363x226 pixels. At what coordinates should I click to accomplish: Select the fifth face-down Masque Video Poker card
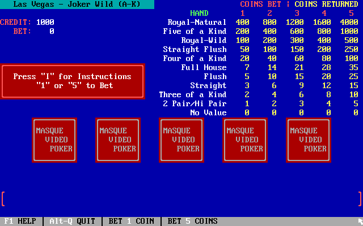(309, 140)
